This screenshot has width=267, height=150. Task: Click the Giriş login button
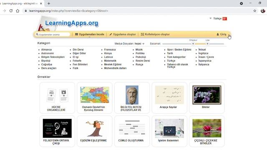222,34
